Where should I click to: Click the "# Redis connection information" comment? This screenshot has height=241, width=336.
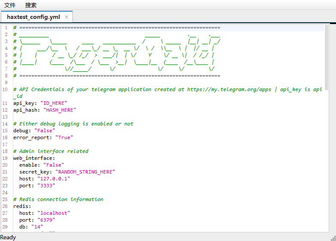coord(58,199)
